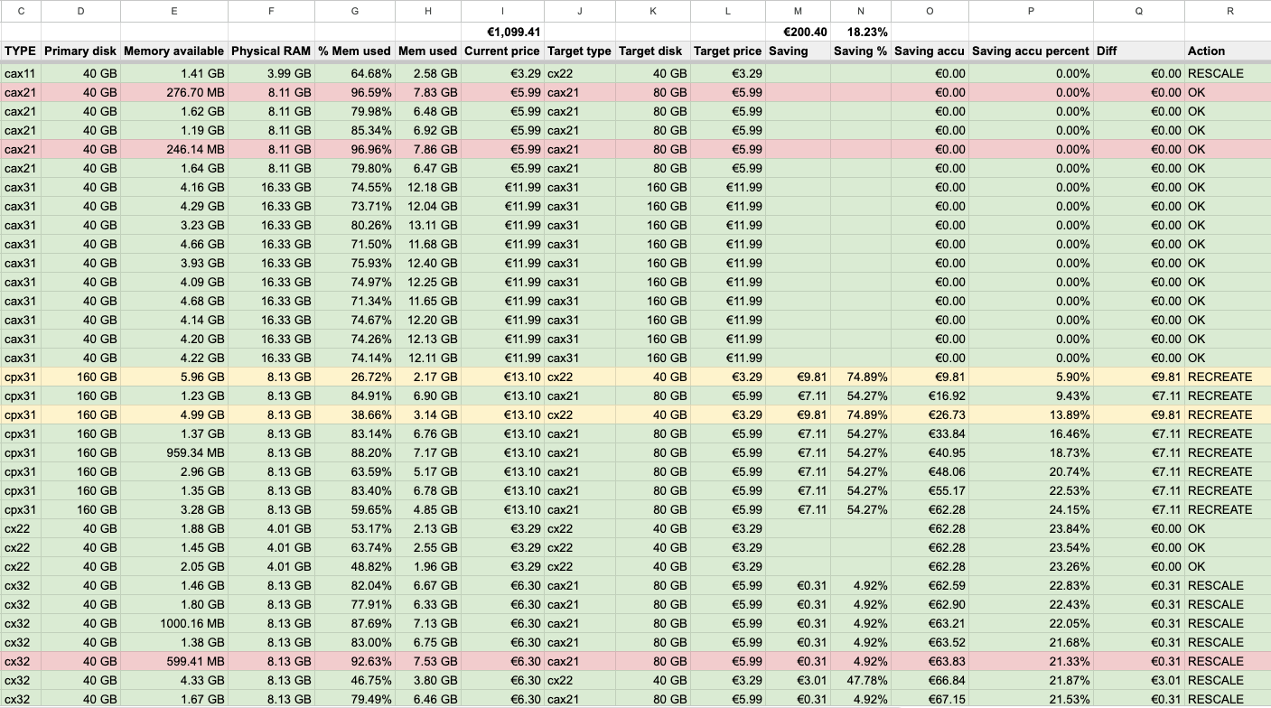Click the Current price header cell

tap(503, 51)
